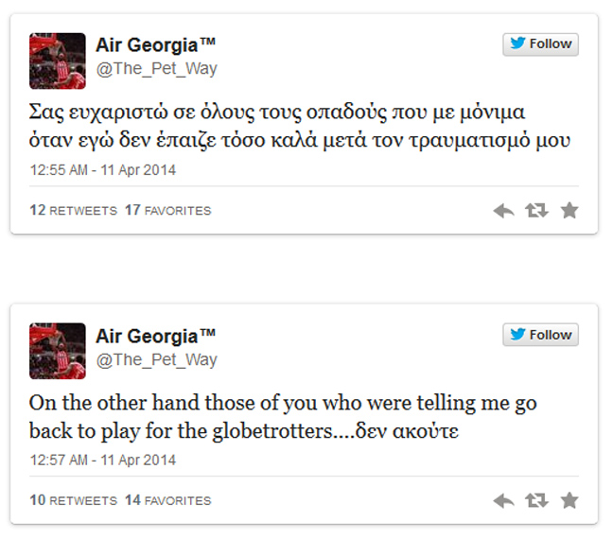613x539 pixels.
Task: Retweet the globetrotters tweet
Action: tap(536, 500)
